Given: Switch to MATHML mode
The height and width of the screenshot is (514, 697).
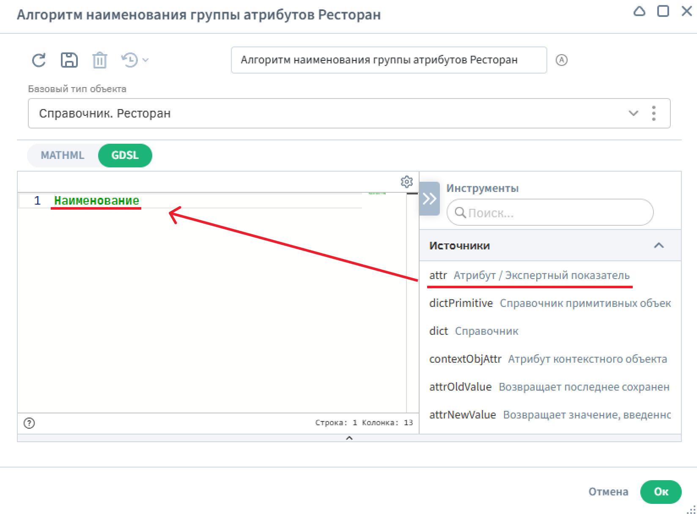Looking at the screenshot, I should [x=63, y=155].
